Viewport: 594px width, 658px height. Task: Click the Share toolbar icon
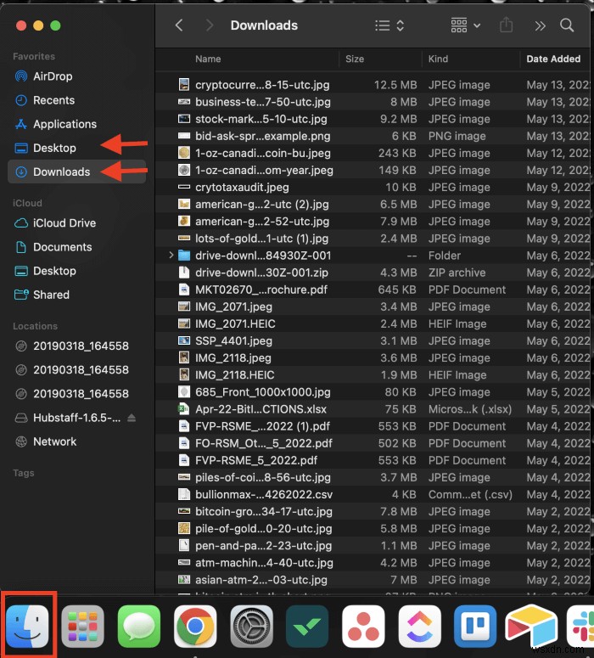[507, 25]
